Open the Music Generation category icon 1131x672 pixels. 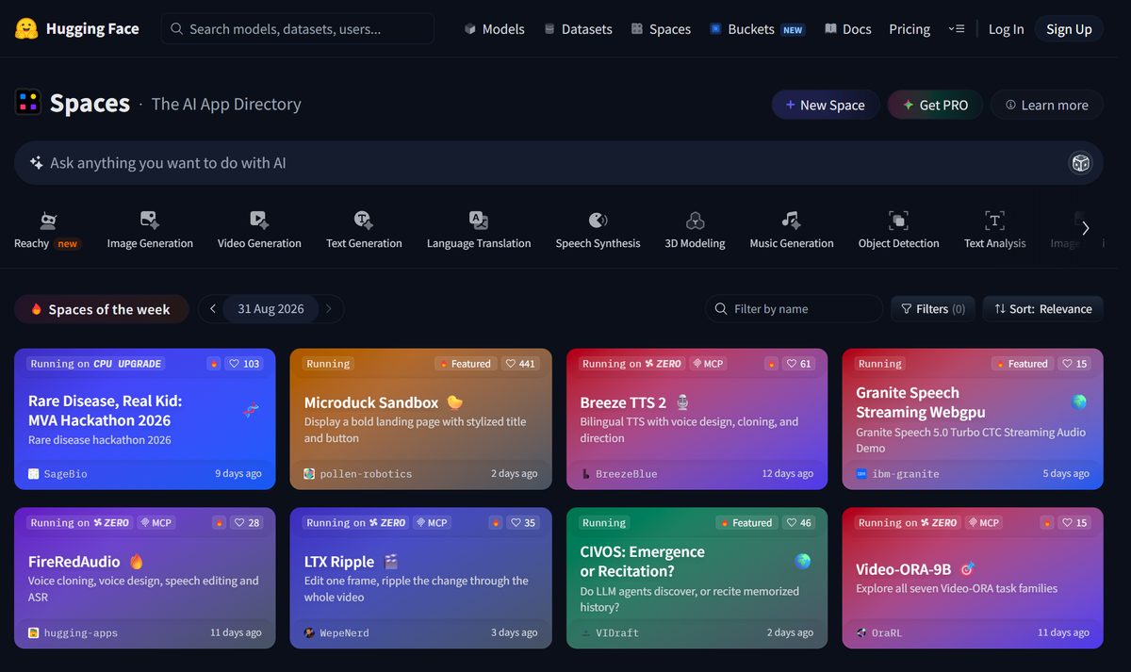[792, 220]
